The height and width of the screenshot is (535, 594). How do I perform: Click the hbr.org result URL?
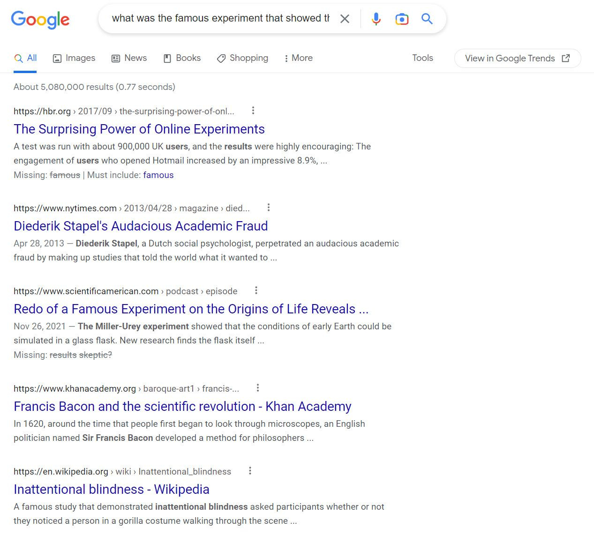click(124, 111)
